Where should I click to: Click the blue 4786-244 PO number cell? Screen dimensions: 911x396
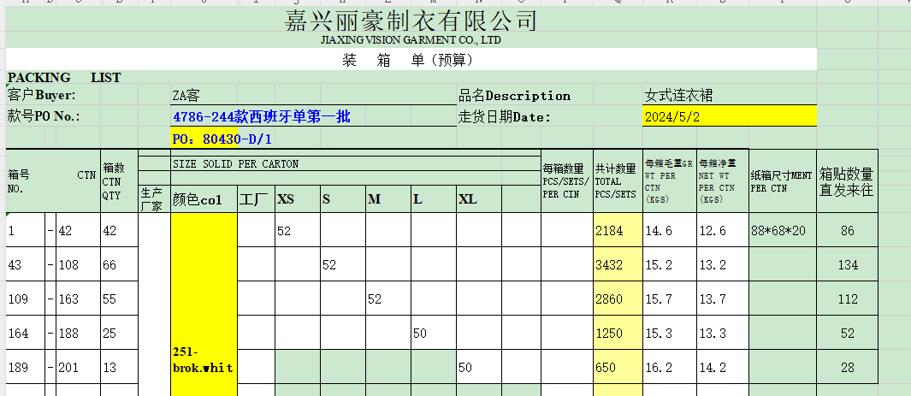261,116
